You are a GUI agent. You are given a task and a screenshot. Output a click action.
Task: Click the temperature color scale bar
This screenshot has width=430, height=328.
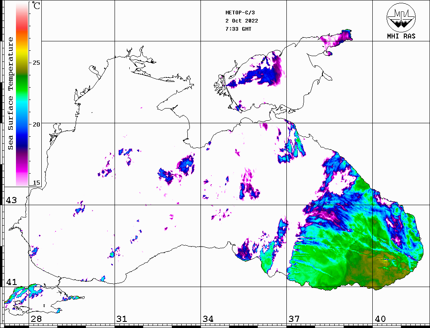(x=22, y=94)
